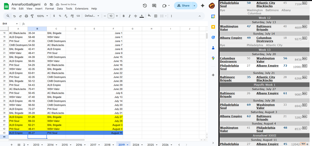The image size is (312, 146).
Task: Format as percent icon
Action: pyautogui.click(x=60, y=16)
